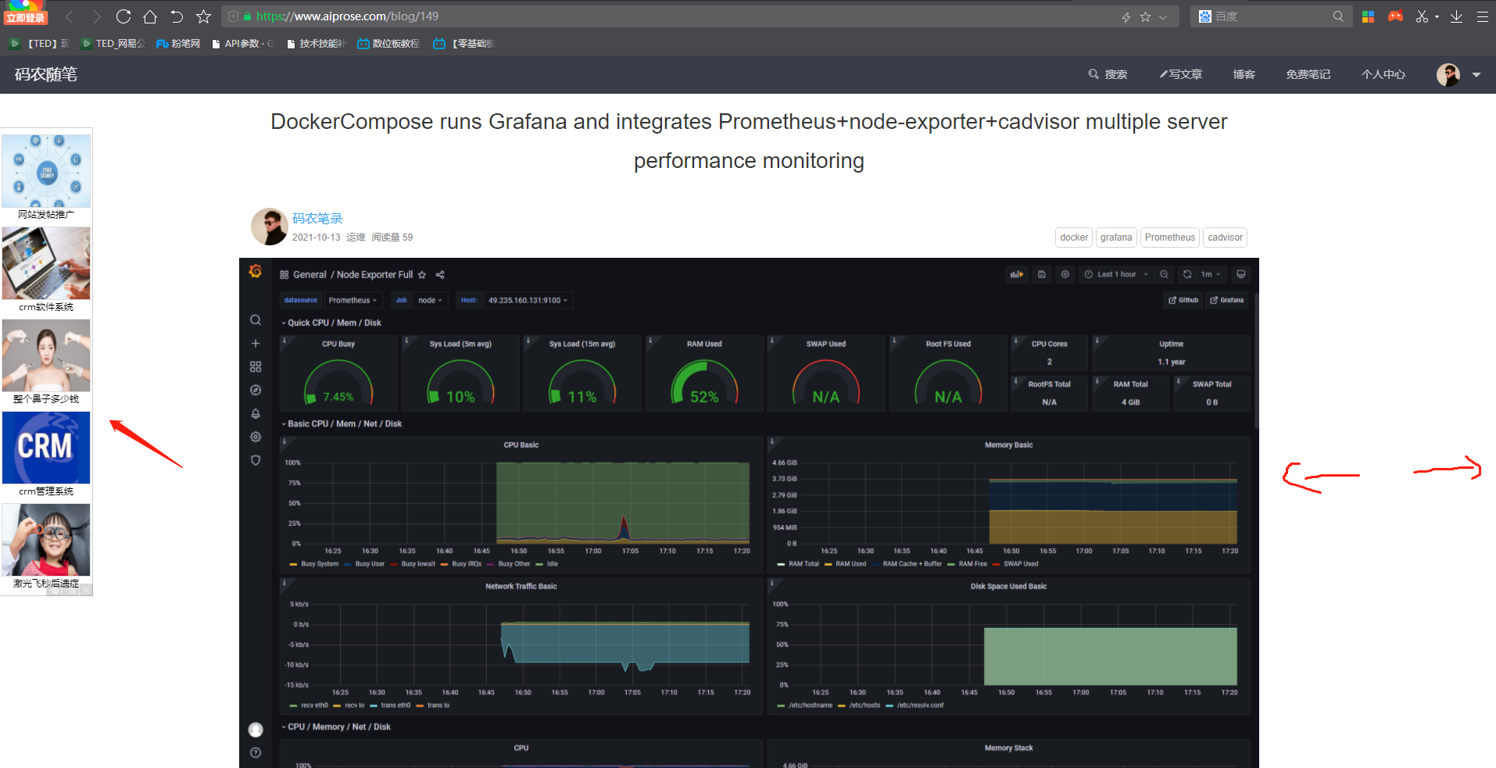Viewport: 1496px width, 768px height.
Task: Click the Prometheus tag
Action: [1169, 238]
